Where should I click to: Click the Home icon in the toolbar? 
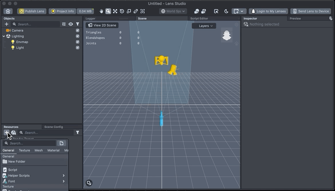click(x=8, y=11)
